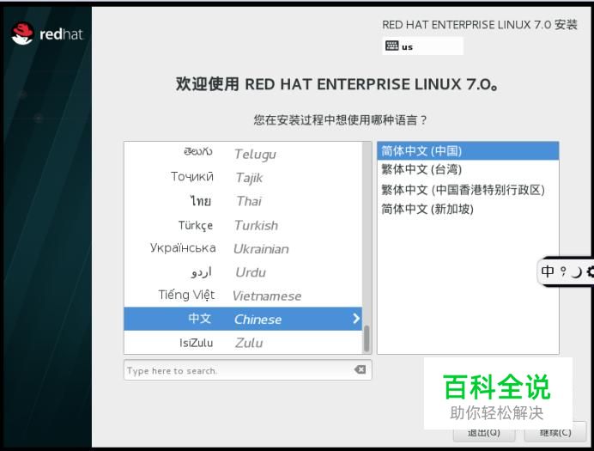594x451 pixels.
Task: Click the keyboard layout icon
Action: point(391,46)
